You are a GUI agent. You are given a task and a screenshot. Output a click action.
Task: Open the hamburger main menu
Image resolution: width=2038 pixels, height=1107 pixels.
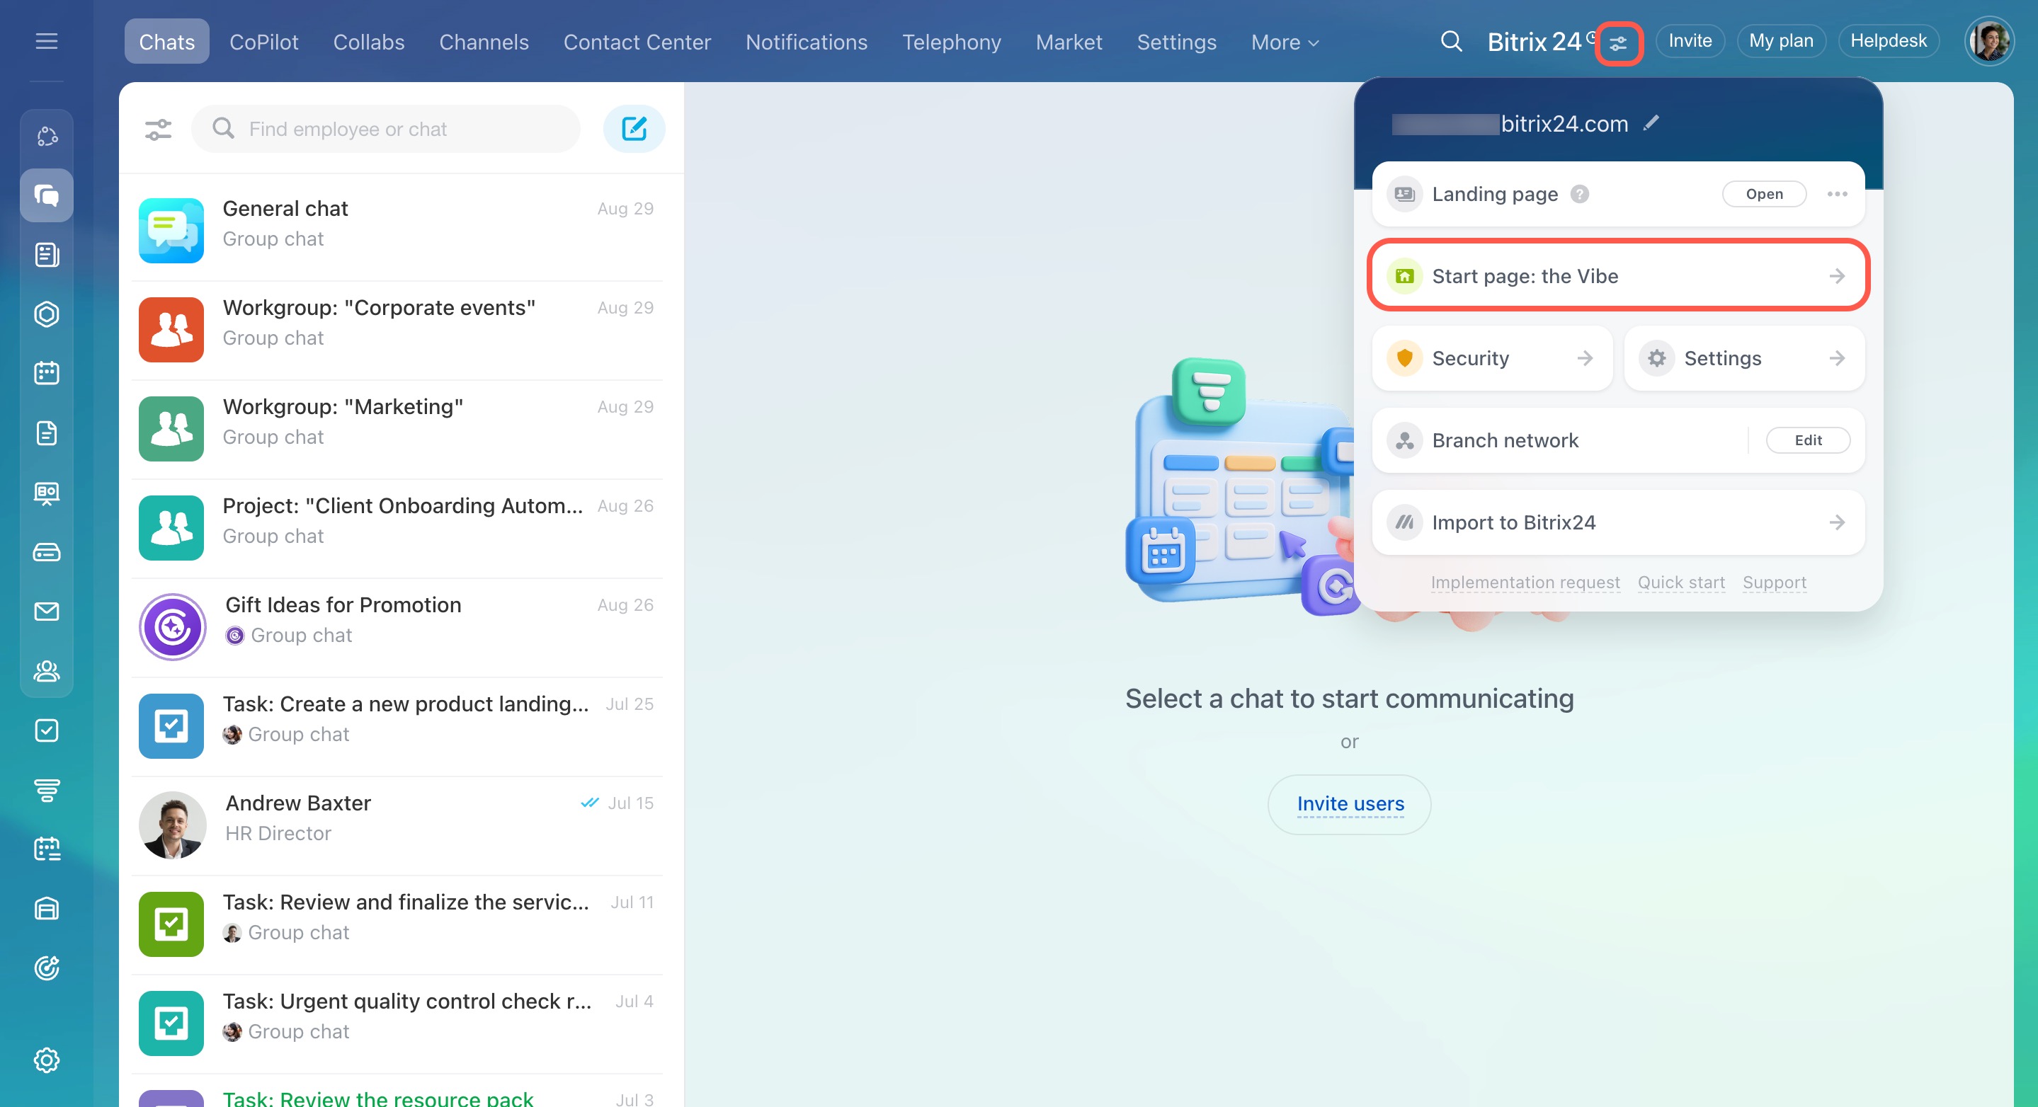tap(47, 41)
